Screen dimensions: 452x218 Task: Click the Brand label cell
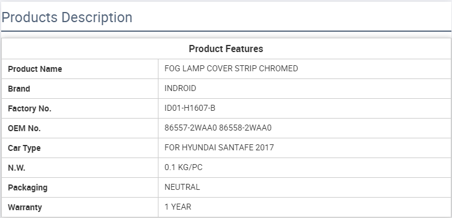point(80,89)
